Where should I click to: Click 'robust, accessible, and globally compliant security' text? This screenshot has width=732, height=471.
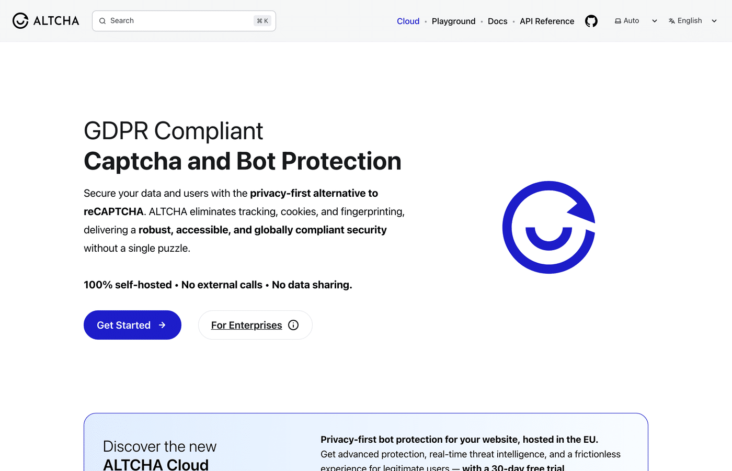tap(262, 230)
